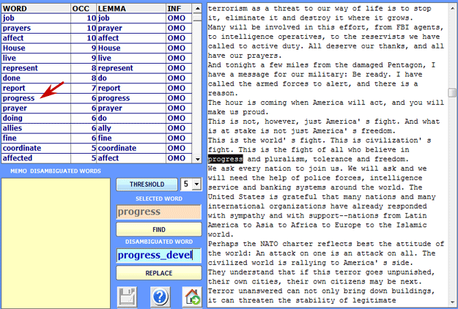Click the OMO cell in the 'fine' row
This screenshot has height=309, width=458.
pyautogui.click(x=179, y=138)
